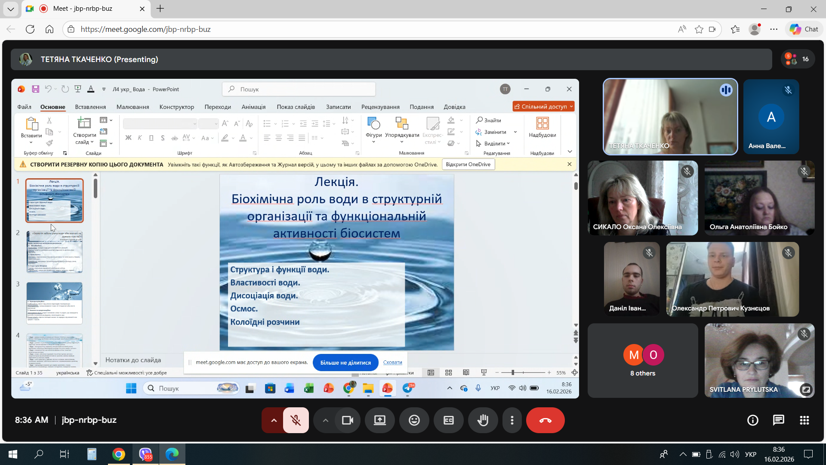Screen dimensions: 826x465
Task: Expand audio settings arrow beside microphone
Action: (274, 420)
